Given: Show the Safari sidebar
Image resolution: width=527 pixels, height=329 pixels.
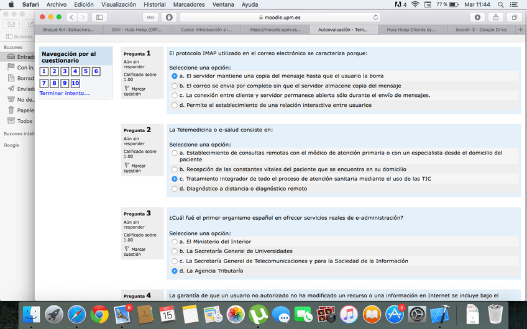Looking at the screenshot, I should pyautogui.click(x=99, y=17).
